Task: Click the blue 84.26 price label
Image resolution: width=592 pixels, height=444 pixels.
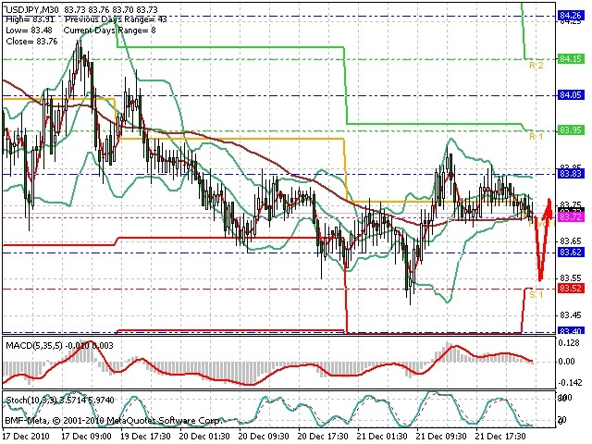Action: click(571, 16)
